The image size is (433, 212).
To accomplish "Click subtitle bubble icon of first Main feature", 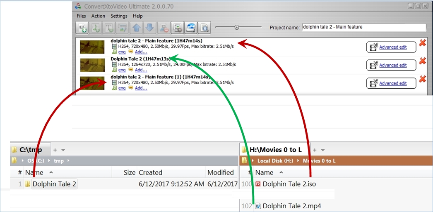I will point(131,52).
